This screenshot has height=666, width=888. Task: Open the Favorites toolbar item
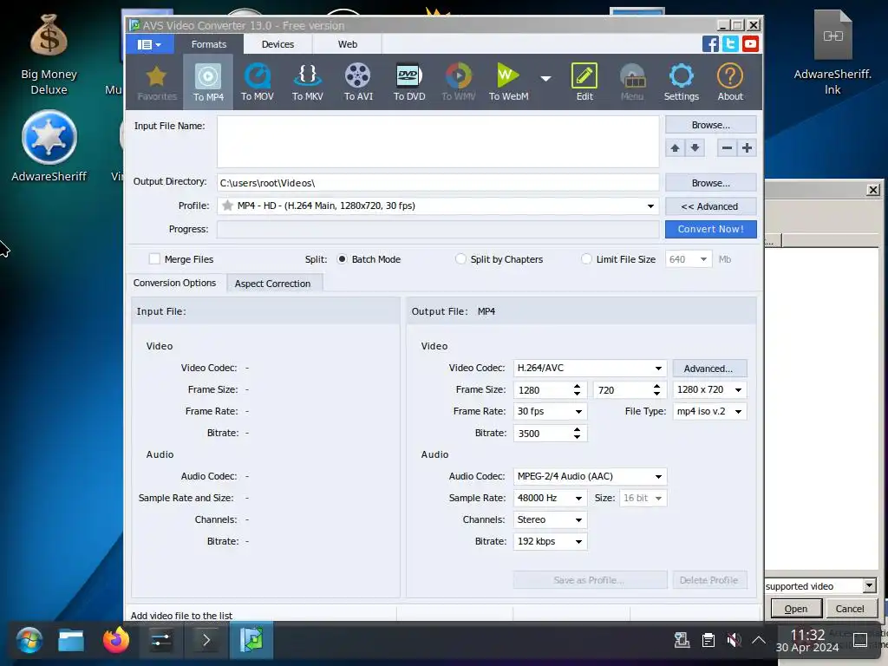coord(157,82)
